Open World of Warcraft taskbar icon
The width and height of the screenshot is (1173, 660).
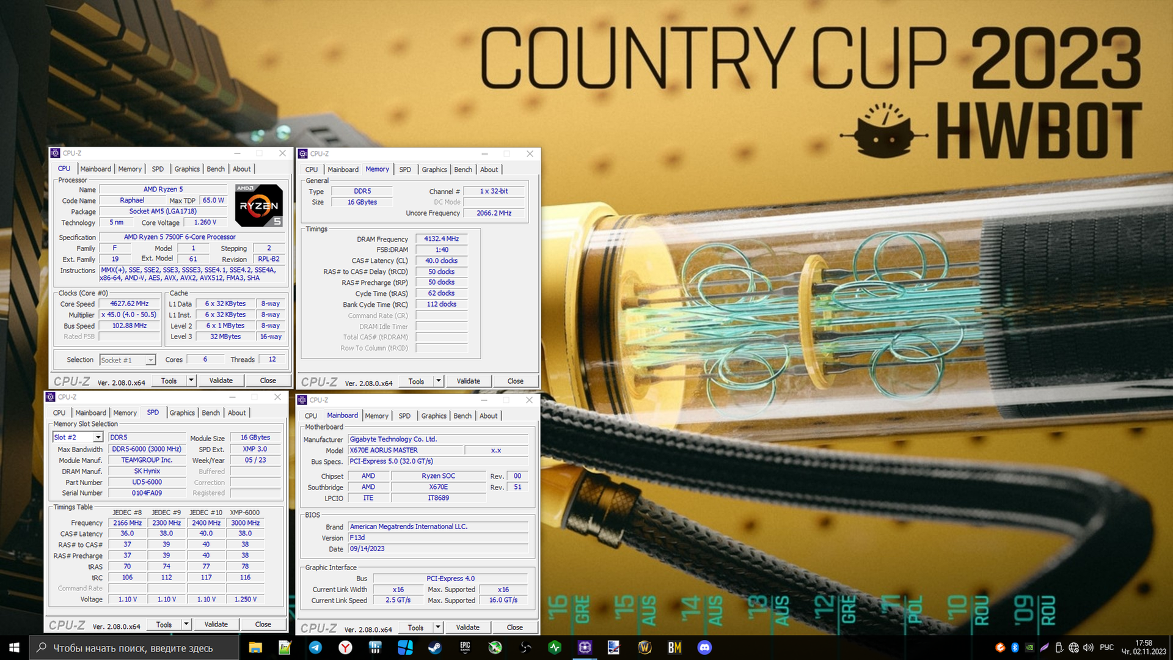[x=645, y=647]
